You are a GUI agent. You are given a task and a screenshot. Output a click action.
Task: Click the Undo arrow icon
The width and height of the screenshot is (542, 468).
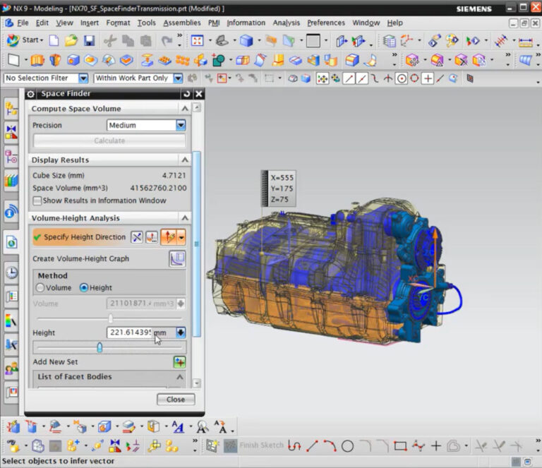pos(167,40)
